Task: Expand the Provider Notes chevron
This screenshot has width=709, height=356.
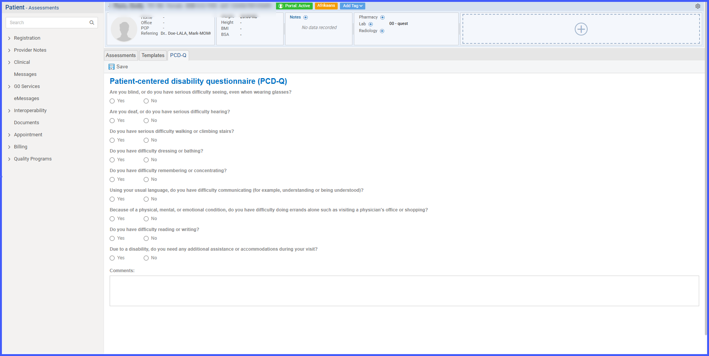Action: click(9, 50)
